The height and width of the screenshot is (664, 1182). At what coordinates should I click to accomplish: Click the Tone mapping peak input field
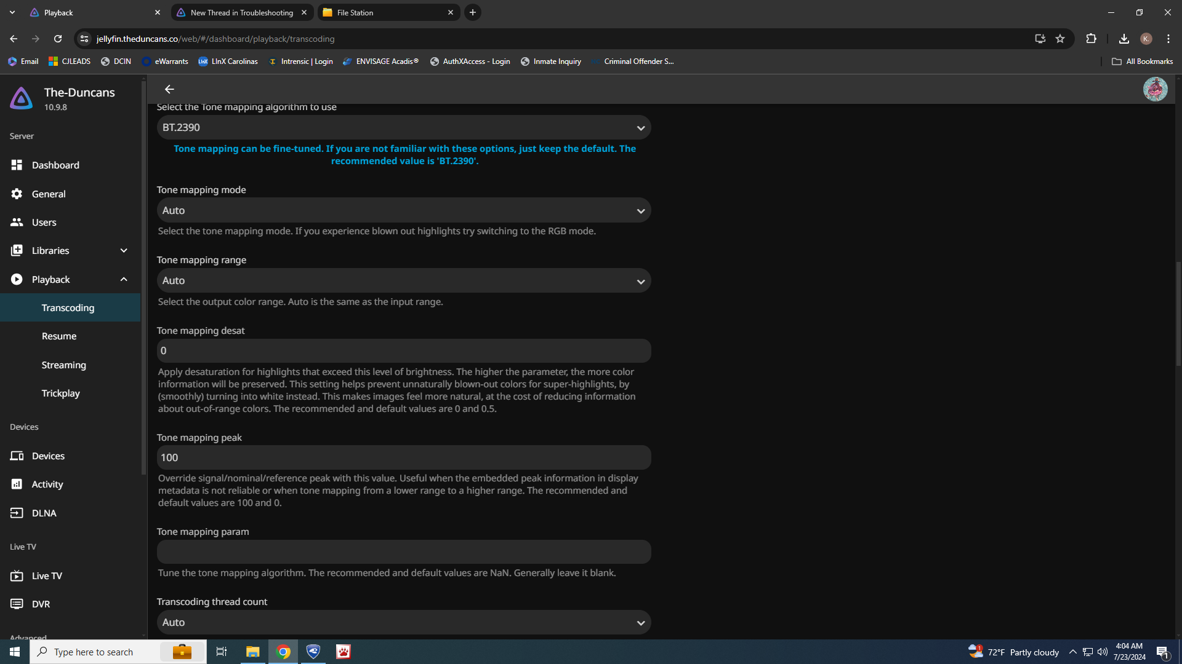coord(403,457)
